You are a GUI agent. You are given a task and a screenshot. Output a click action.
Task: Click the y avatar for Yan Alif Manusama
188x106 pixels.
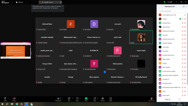point(94,64)
